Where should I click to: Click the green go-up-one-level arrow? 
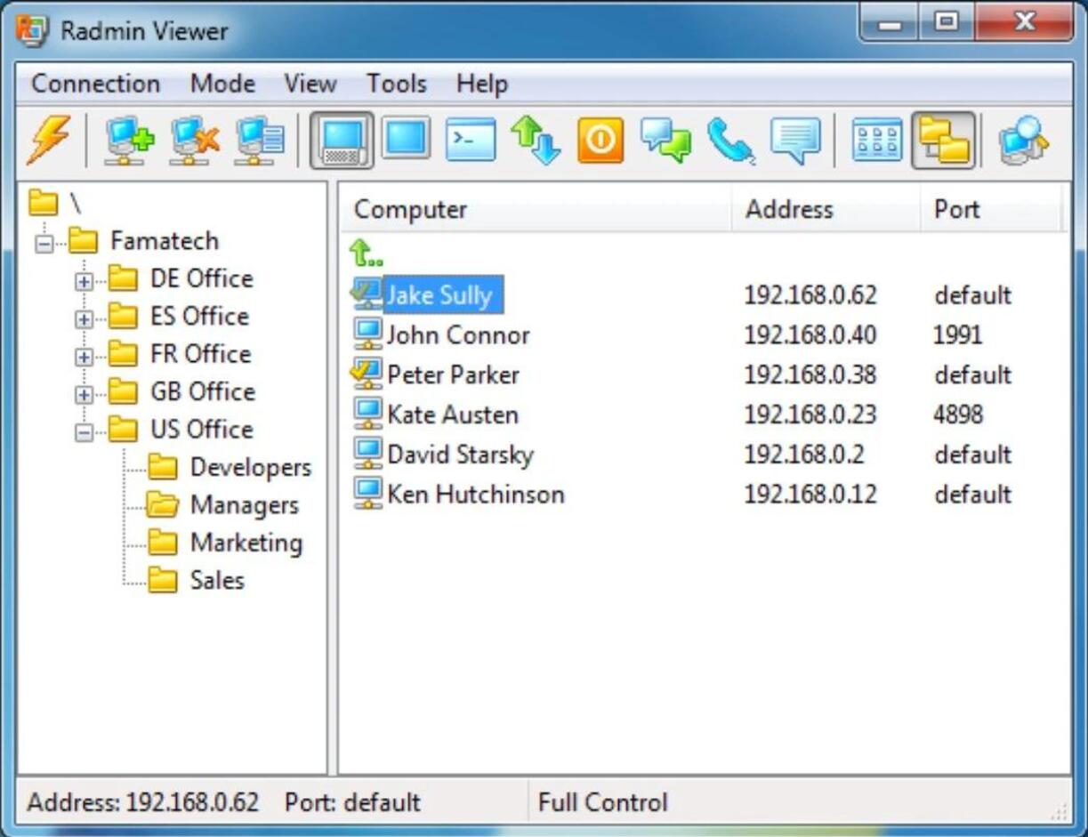coord(365,253)
